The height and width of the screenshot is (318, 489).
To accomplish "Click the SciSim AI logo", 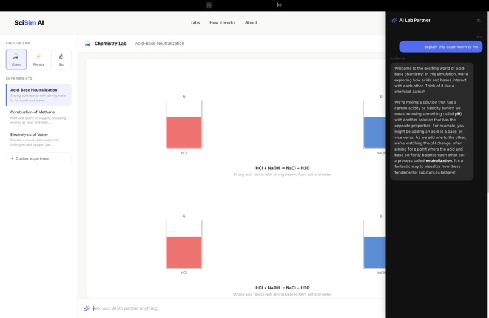I will 29,23.
